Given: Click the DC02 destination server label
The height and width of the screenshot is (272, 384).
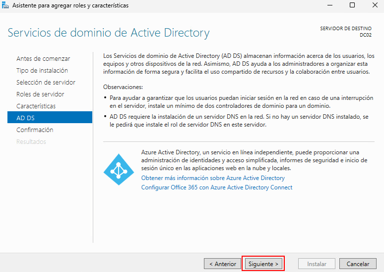Looking at the screenshot, I should pyautogui.click(x=366, y=35).
